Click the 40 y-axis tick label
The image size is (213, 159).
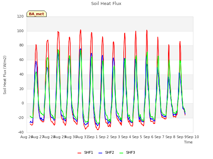click(x=21, y=74)
